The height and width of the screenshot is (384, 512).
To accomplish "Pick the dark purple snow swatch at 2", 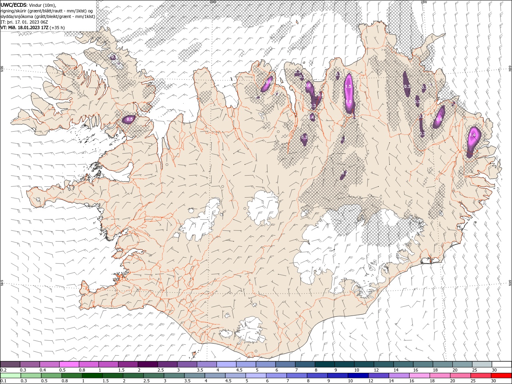I will 147,364.
